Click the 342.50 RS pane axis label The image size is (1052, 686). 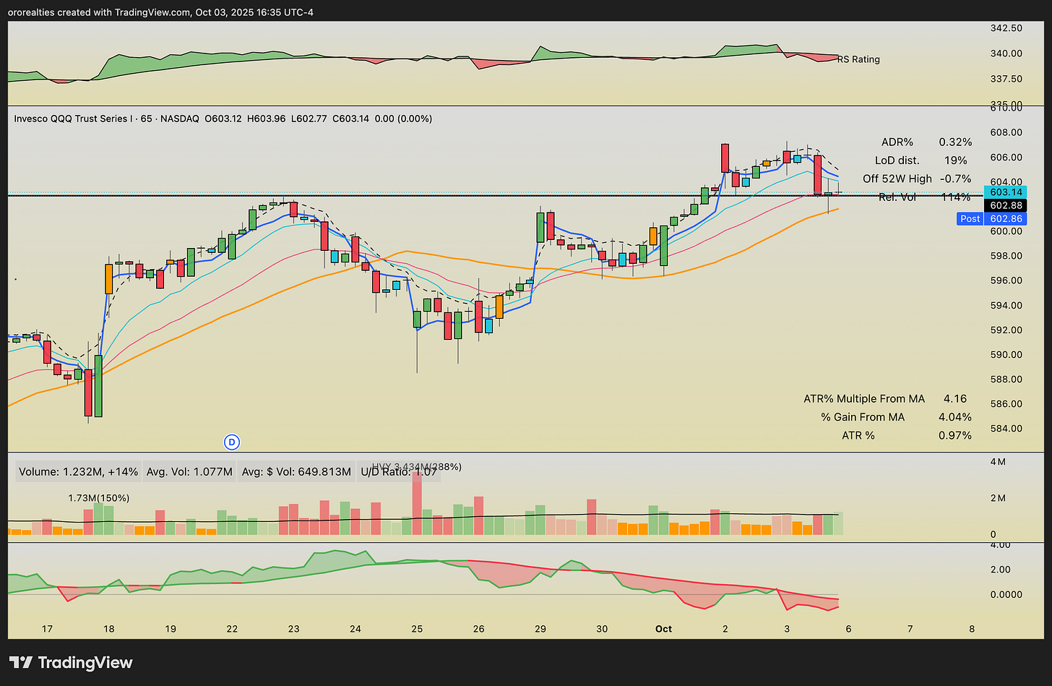point(1006,28)
